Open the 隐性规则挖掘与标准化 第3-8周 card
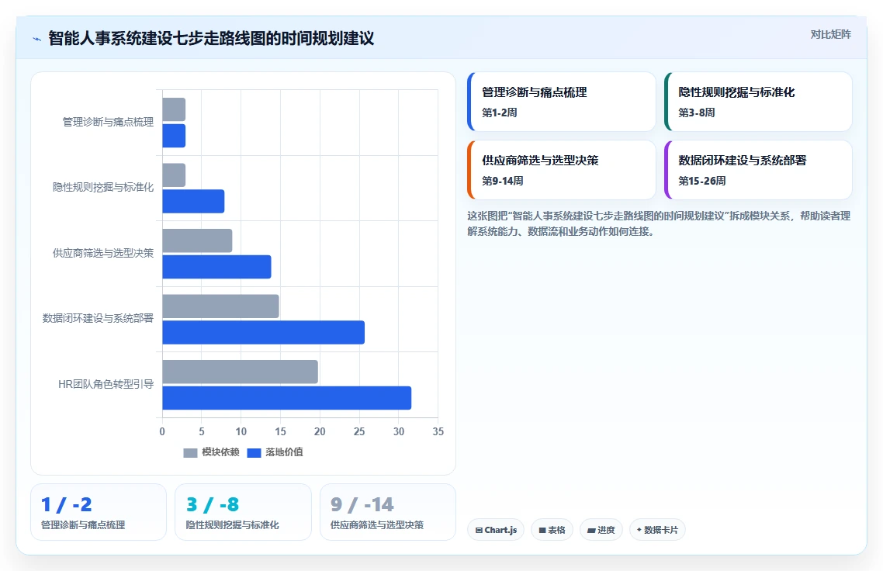This screenshot has width=883, height=571. tap(758, 102)
